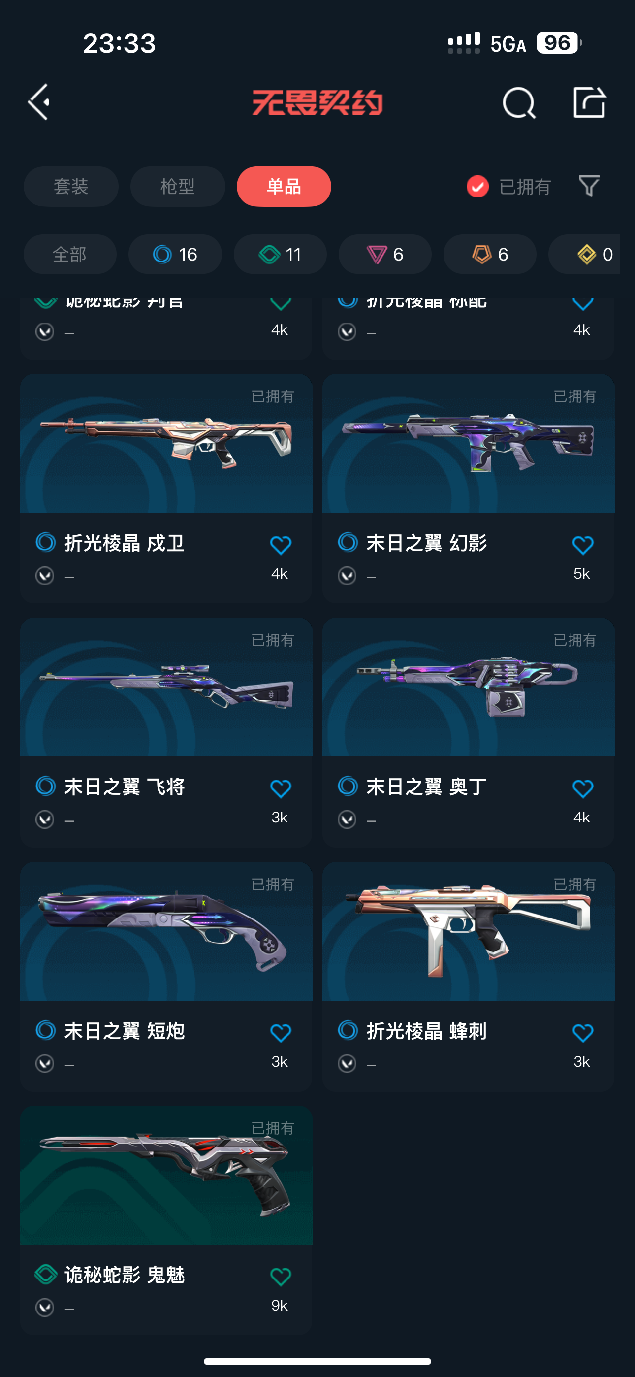
Task: Open the funnel filter icon
Action: pyautogui.click(x=589, y=186)
